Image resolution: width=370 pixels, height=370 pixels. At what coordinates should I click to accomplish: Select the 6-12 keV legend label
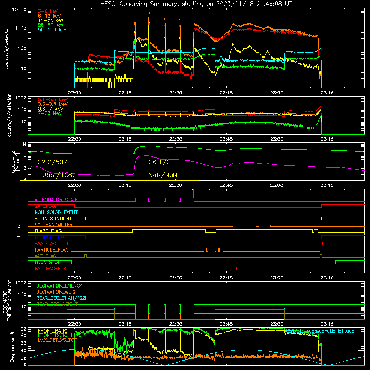[x=49, y=16]
